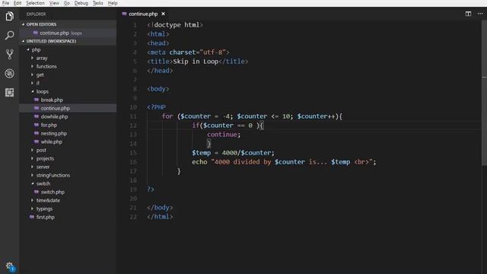Open the Edit menu

[x=18, y=3]
